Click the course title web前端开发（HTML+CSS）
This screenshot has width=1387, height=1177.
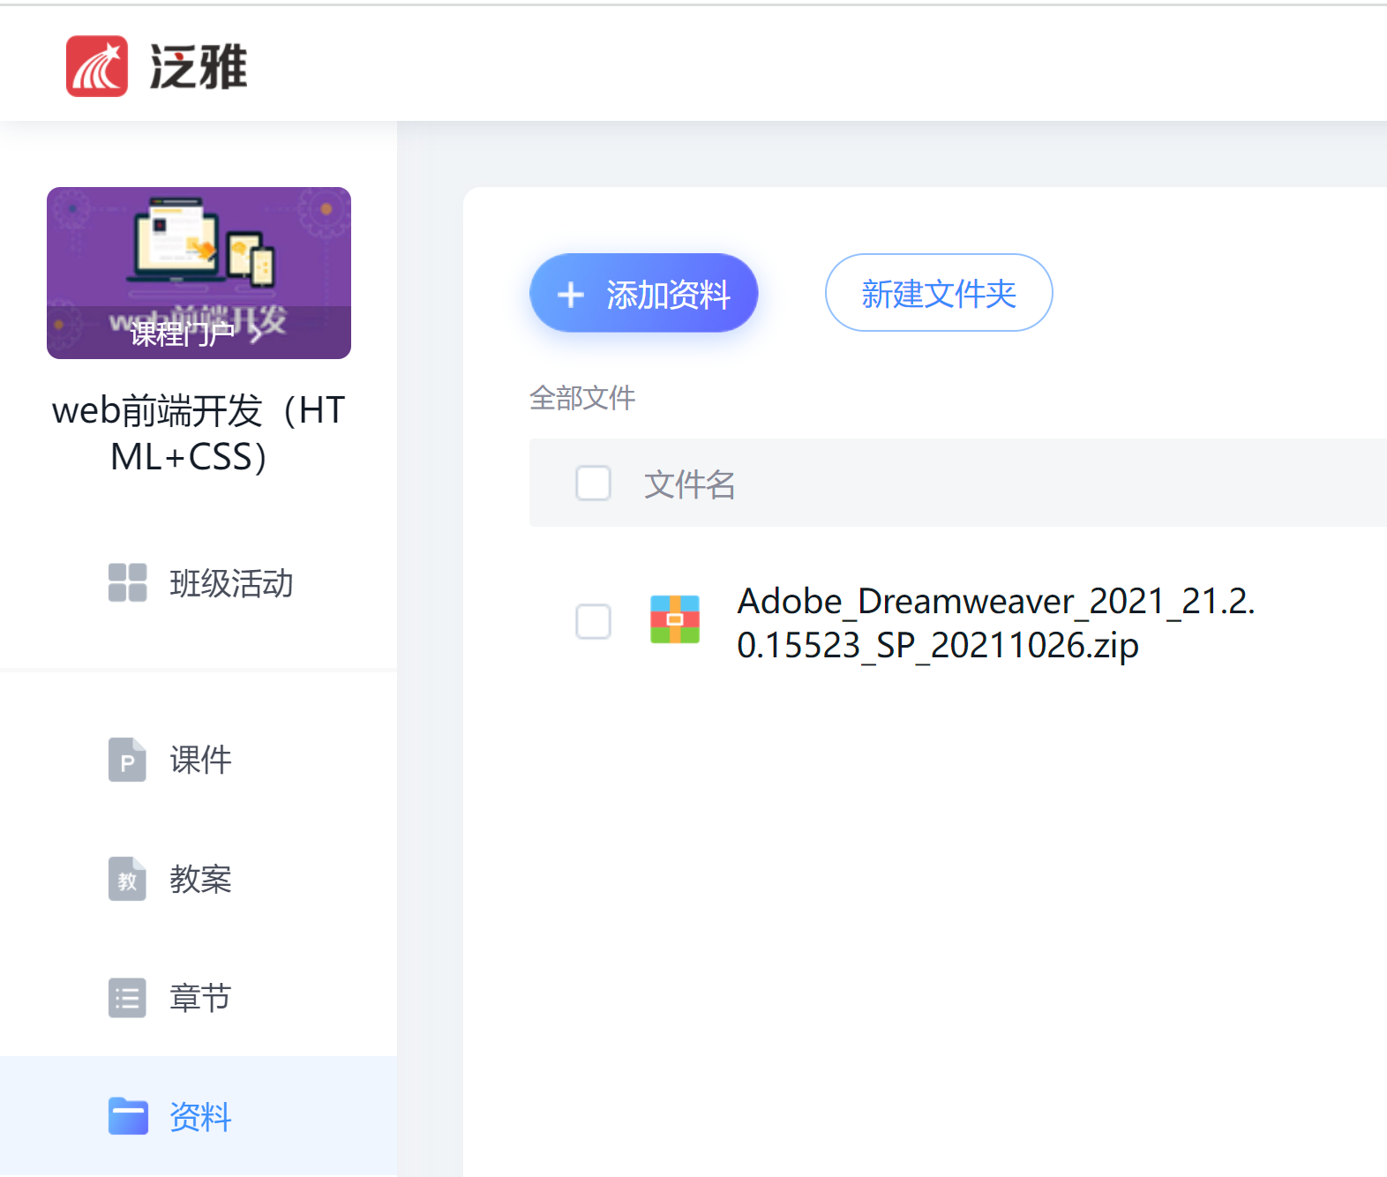tap(199, 433)
